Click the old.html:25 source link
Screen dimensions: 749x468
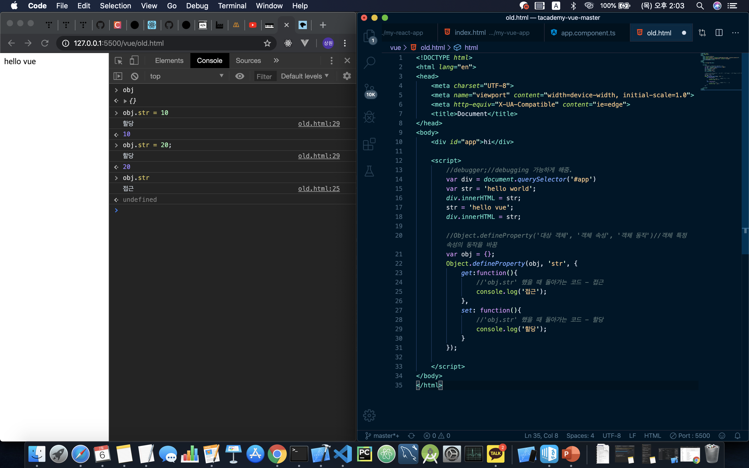point(319,188)
